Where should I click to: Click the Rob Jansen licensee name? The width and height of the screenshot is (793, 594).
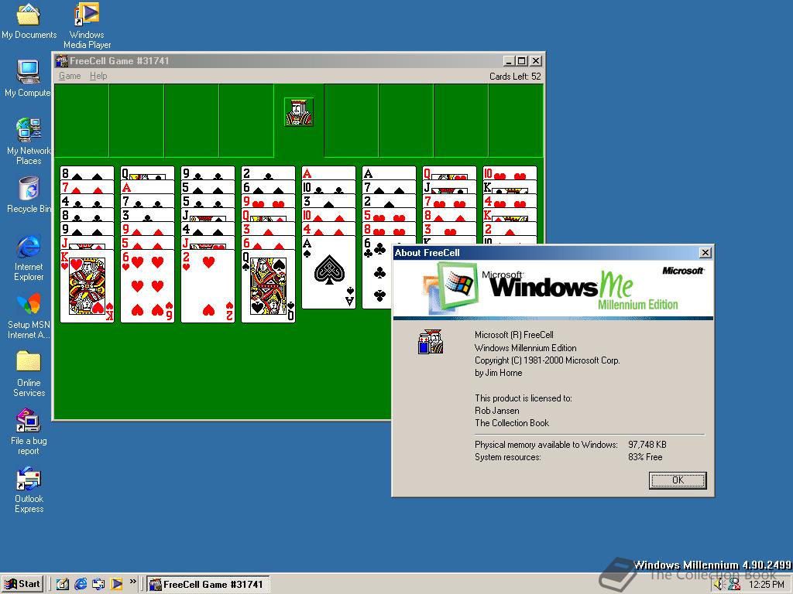point(496,411)
